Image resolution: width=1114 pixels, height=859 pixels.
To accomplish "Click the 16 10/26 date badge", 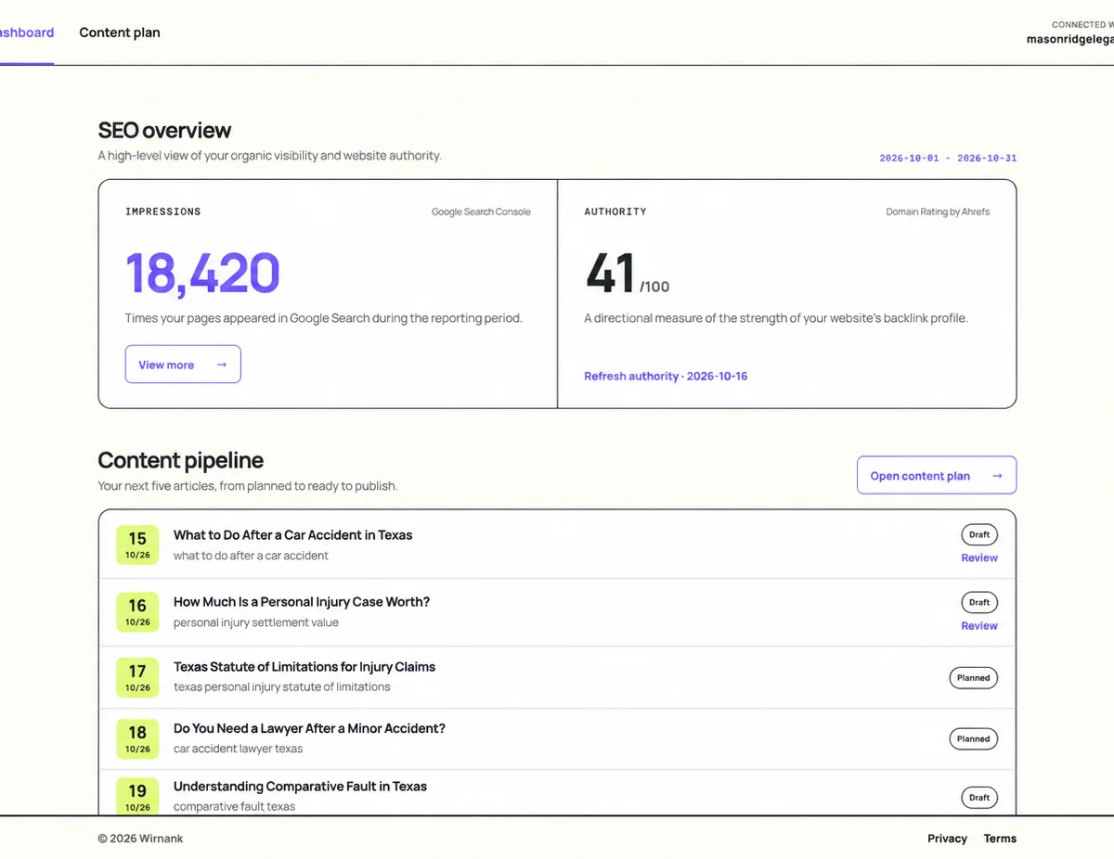I will point(137,612).
